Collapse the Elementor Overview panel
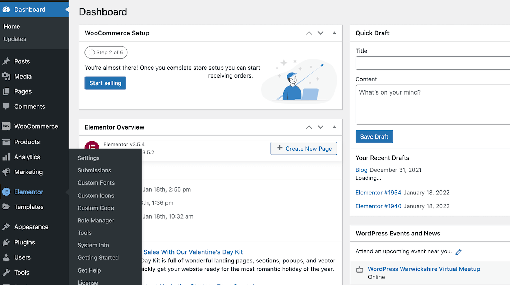Image resolution: width=510 pixels, height=285 pixels. click(334, 127)
